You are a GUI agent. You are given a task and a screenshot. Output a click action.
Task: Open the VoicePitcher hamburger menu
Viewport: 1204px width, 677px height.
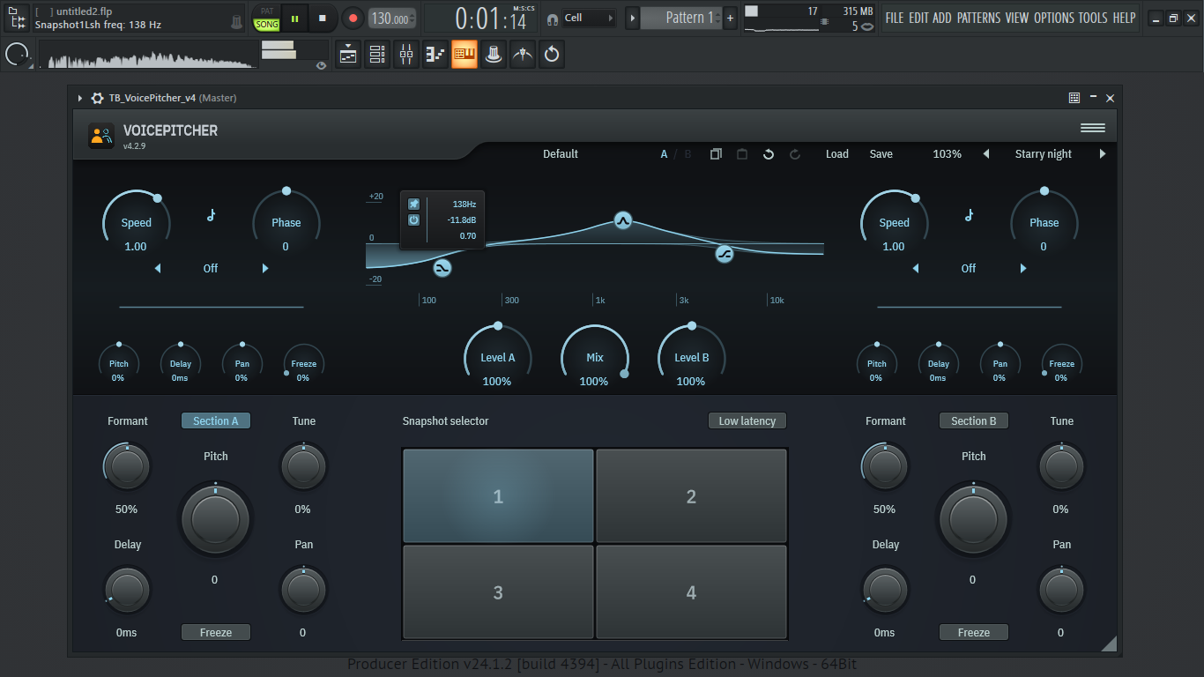pyautogui.click(x=1093, y=128)
